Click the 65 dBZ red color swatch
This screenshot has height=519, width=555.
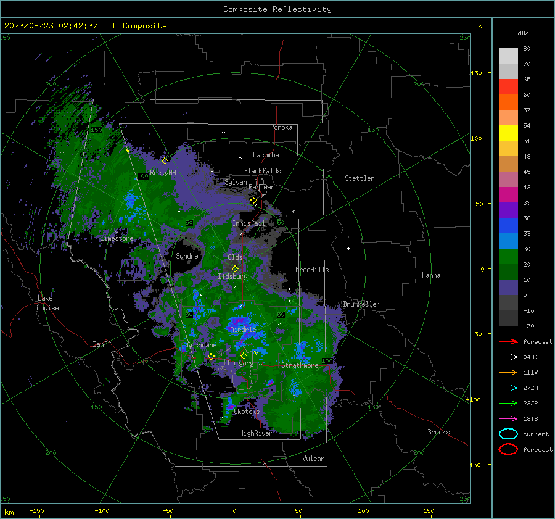(x=508, y=87)
